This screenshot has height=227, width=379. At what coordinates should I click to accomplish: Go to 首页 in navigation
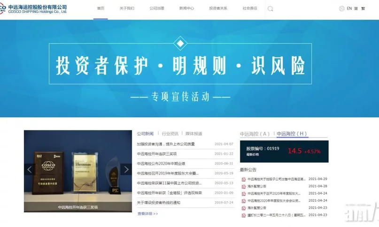[101, 8]
